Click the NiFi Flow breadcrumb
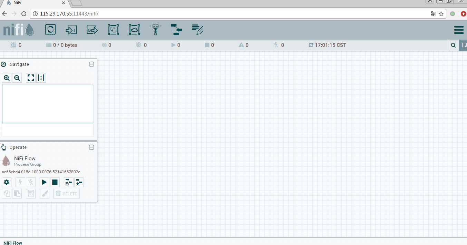This screenshot has width=467, height=245. 13,243
